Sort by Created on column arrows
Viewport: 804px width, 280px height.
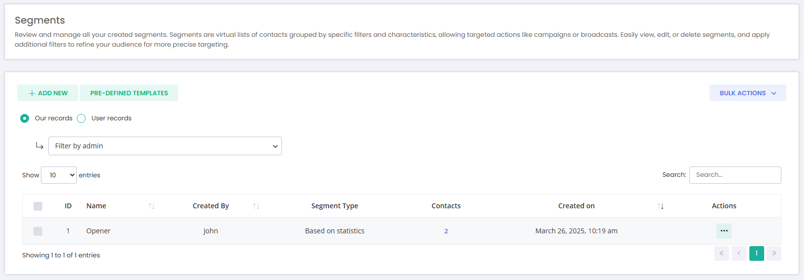[x=660, y=206]
